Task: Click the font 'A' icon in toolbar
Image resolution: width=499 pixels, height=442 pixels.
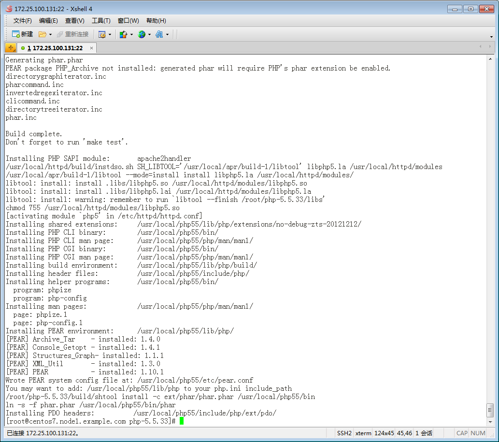Action: pyautogui.click(x=159, y=34)
